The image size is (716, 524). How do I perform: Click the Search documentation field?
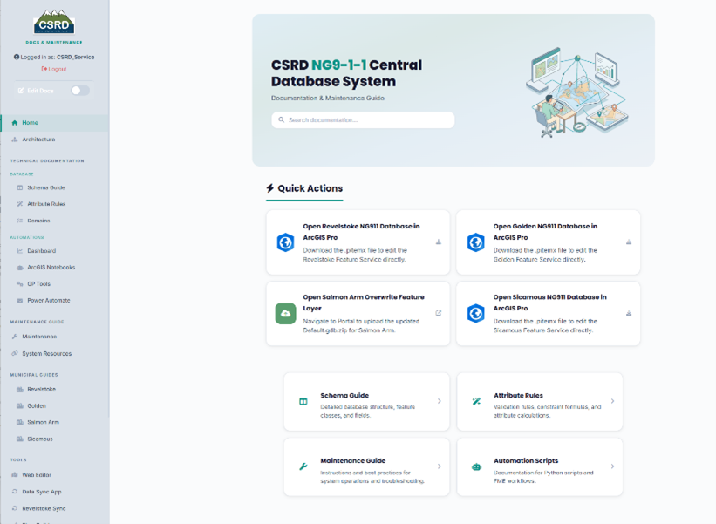[363, 120]
